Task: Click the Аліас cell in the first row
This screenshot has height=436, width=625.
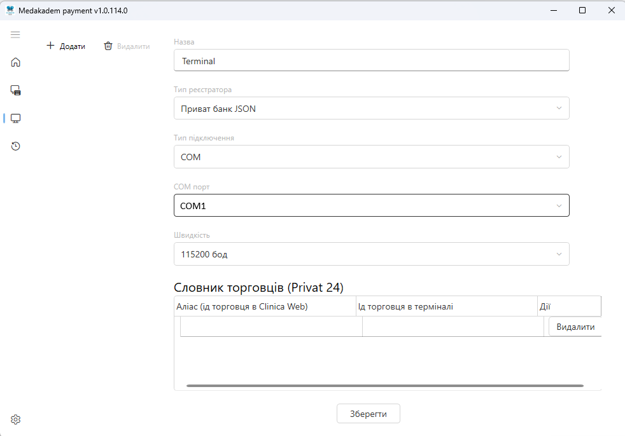Action: tap(271, 327)
